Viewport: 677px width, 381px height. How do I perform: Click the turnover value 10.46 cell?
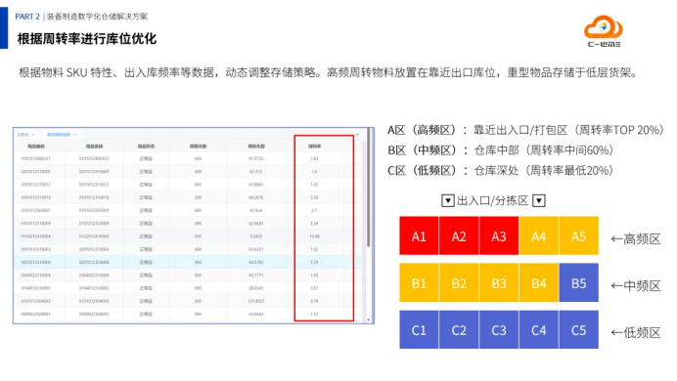(314, 236)
